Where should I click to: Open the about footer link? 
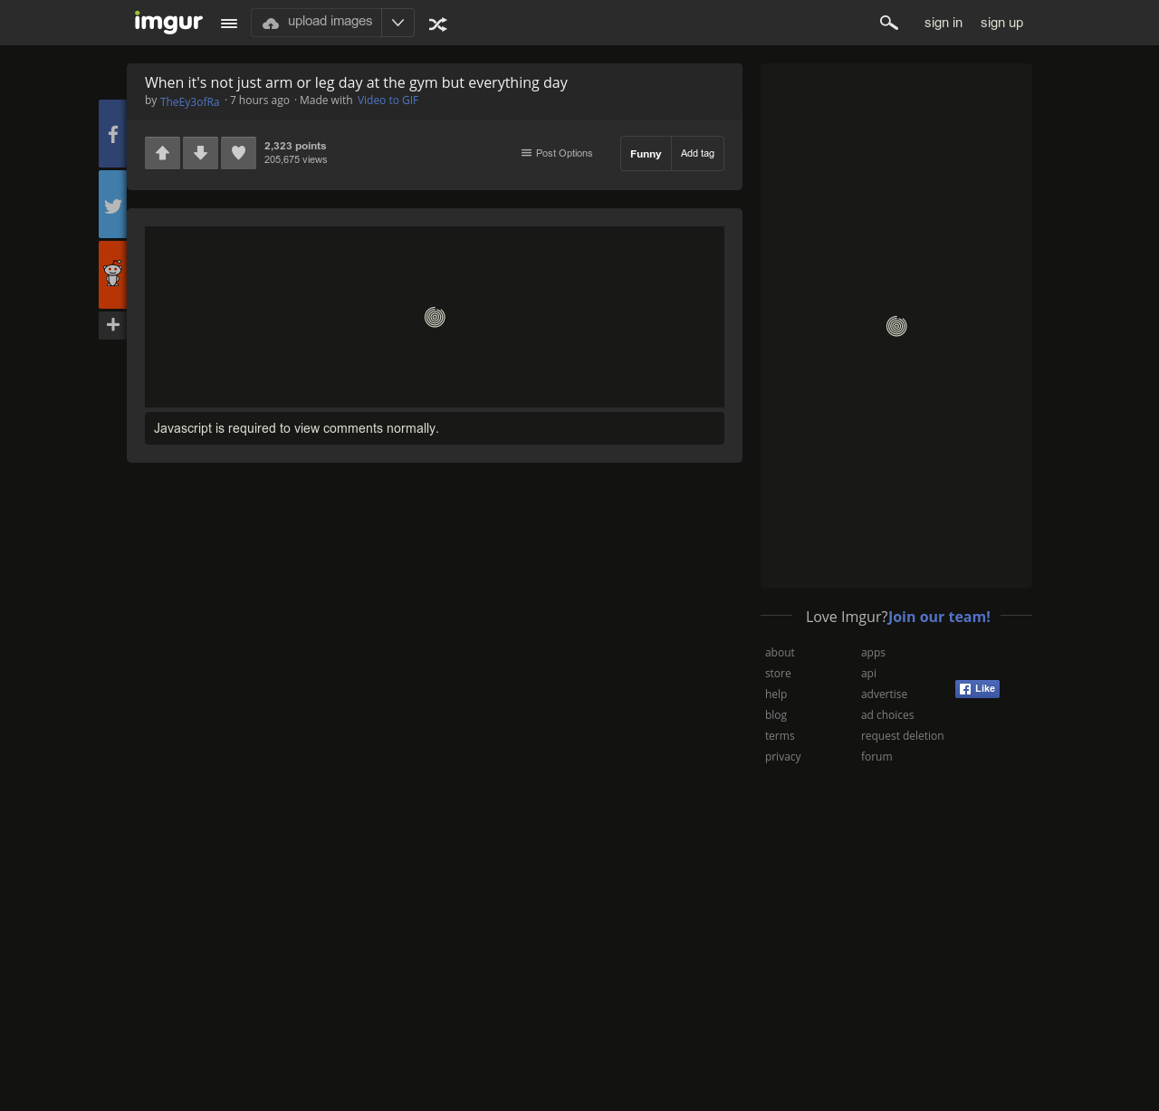(780, 653)
